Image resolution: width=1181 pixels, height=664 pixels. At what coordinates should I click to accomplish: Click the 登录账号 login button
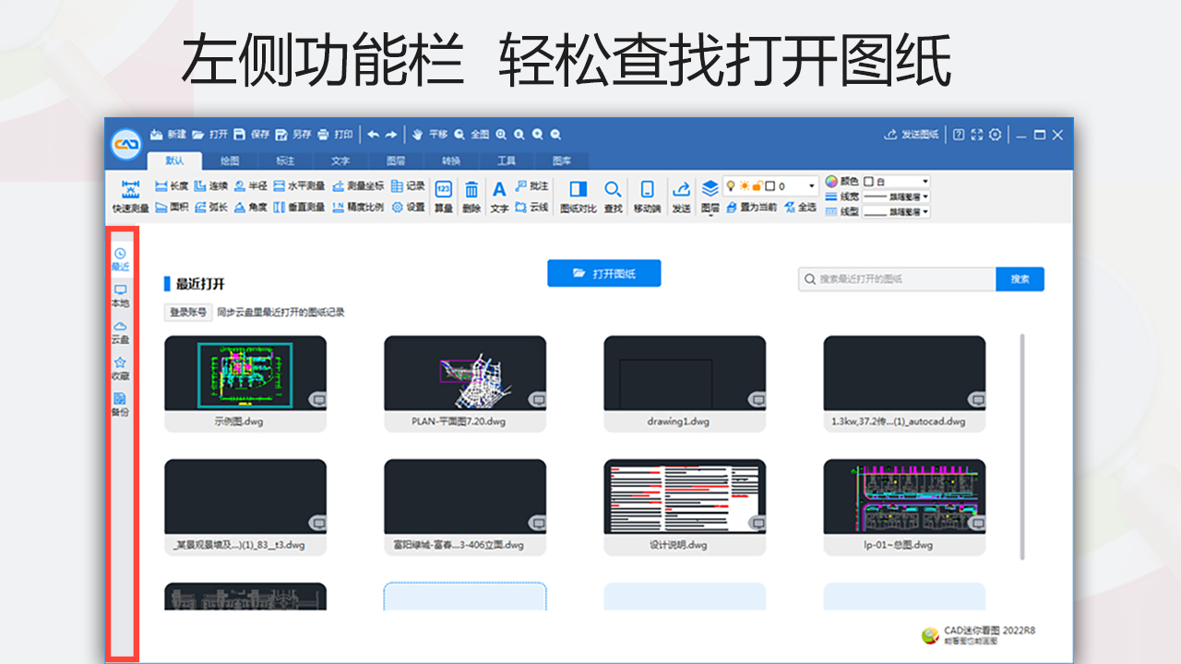(x=187, y=313)
